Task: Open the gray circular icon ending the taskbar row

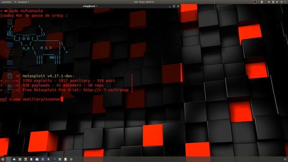Action: pos(71,159)
